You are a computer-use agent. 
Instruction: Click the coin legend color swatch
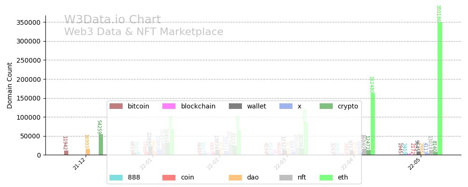pyautogui.click(x=168, y=178)
